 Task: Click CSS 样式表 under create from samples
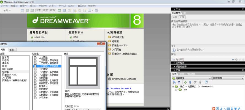coord(118,37)
